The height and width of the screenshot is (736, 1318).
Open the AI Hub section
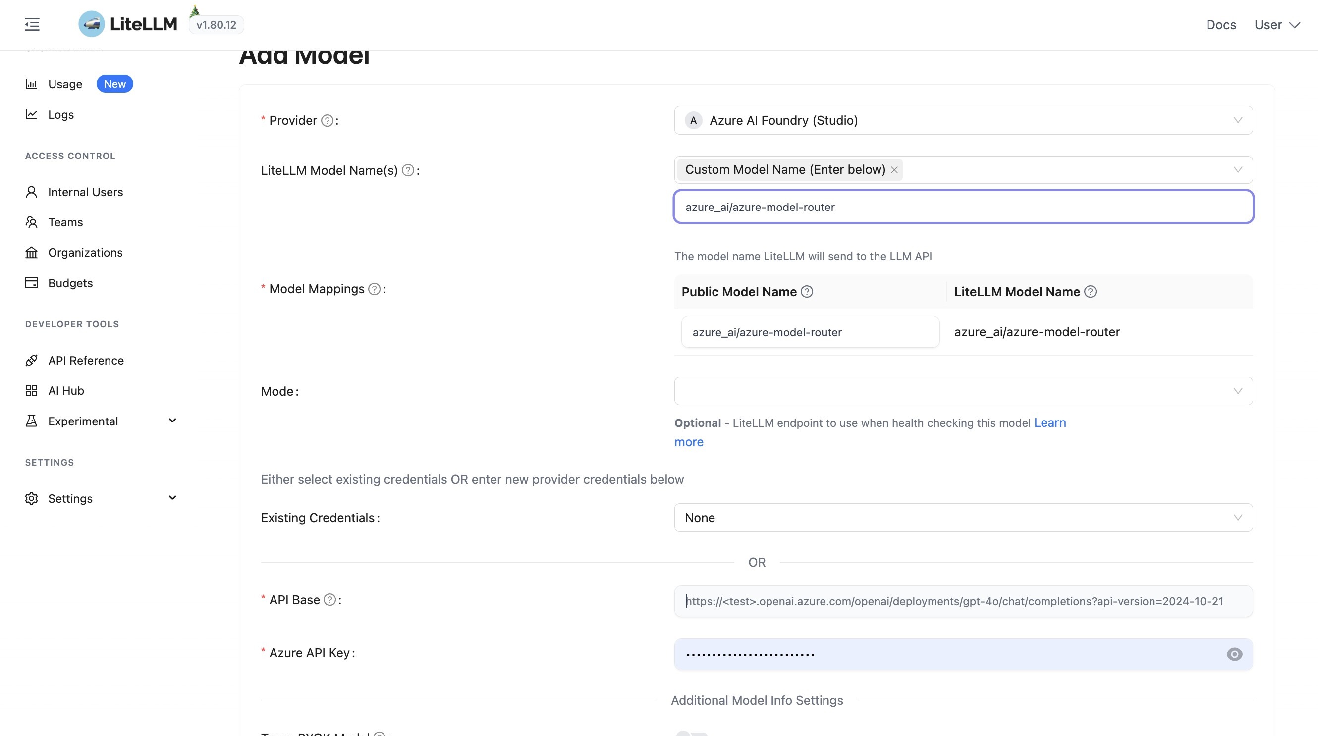65,390
